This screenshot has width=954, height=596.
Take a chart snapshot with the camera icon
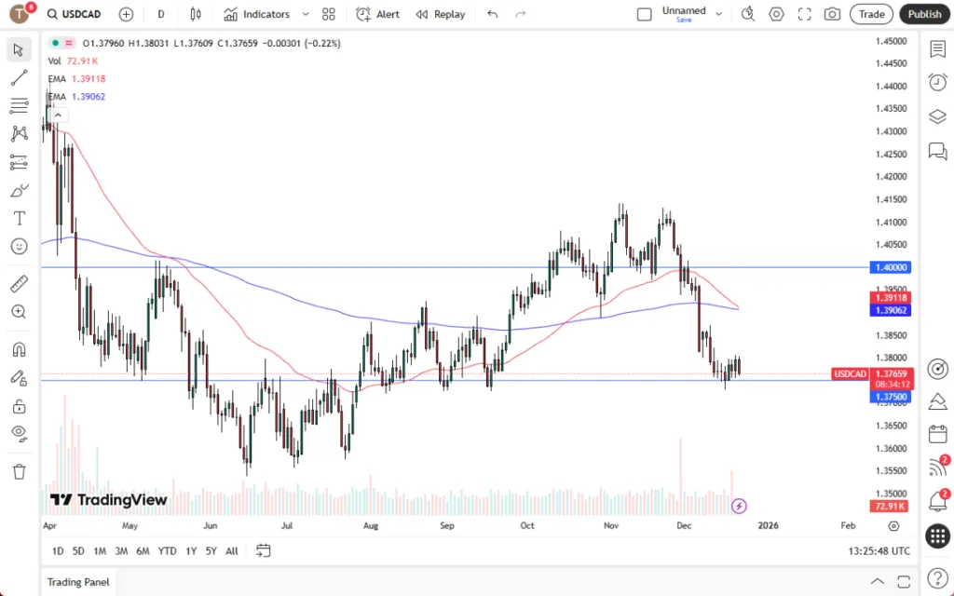(x=834, y=14)
